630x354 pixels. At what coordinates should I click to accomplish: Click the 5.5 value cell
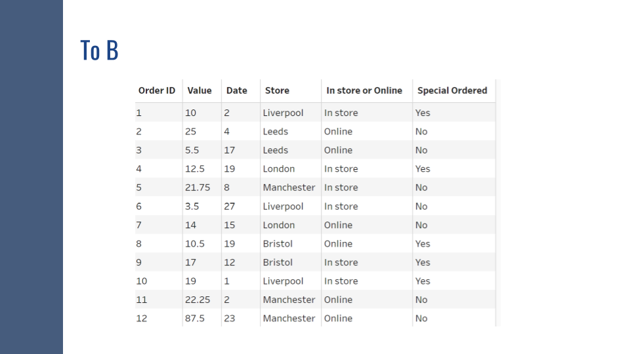point(192,150)
